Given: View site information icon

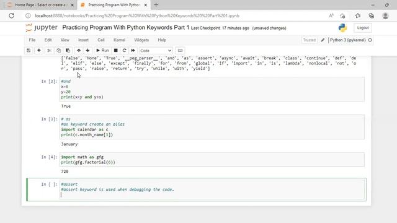Looking at the screenshot, I should click(x=28, y=15).
